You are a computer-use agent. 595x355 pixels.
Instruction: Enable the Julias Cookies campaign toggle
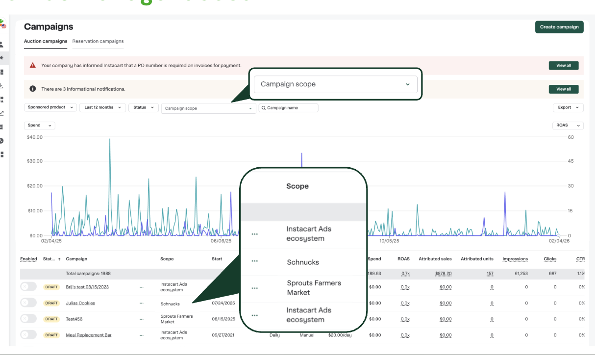click(28, 303)
